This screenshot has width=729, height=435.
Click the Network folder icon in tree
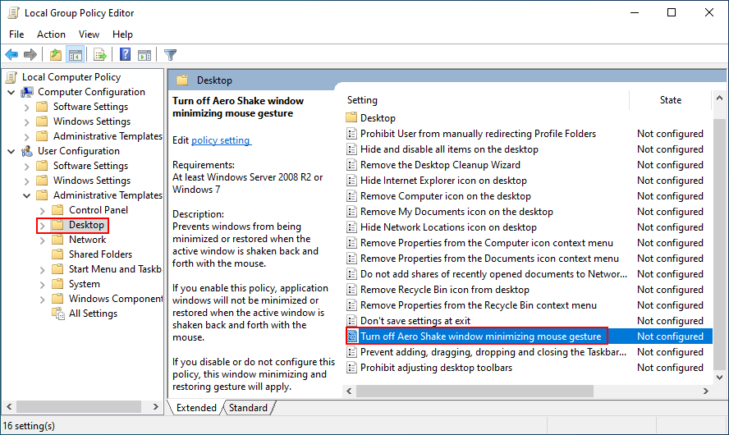pyautogui.click(x=57, y=240)
